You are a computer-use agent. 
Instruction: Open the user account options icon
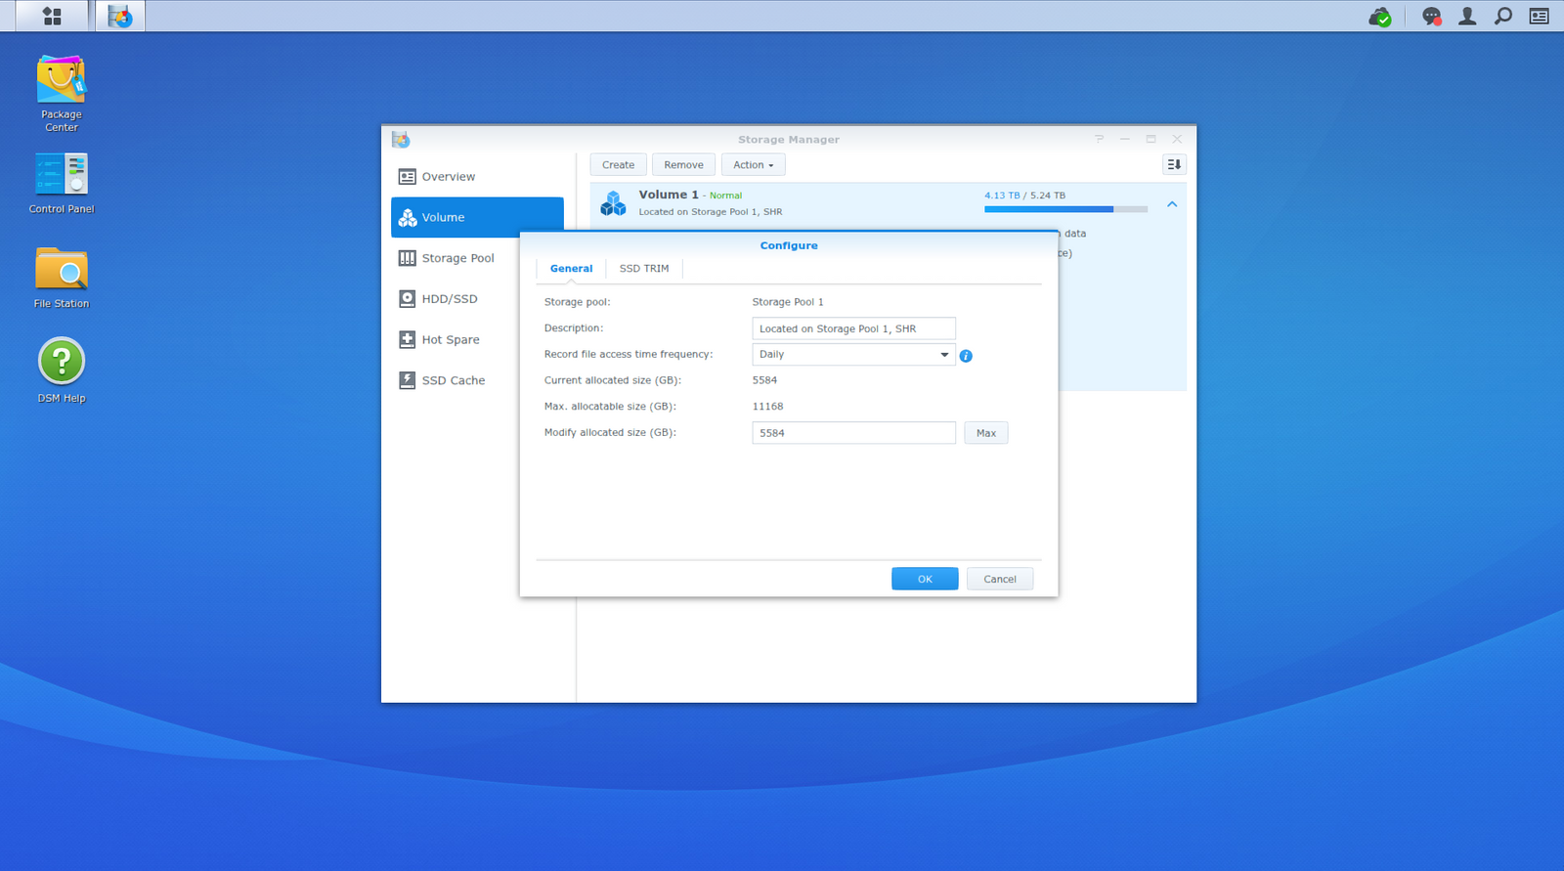[1467, 16]
